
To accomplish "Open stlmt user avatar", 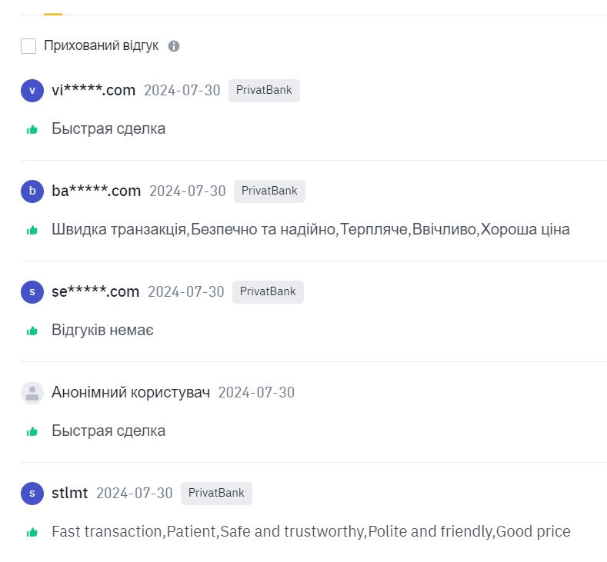I will pos(32,494).
